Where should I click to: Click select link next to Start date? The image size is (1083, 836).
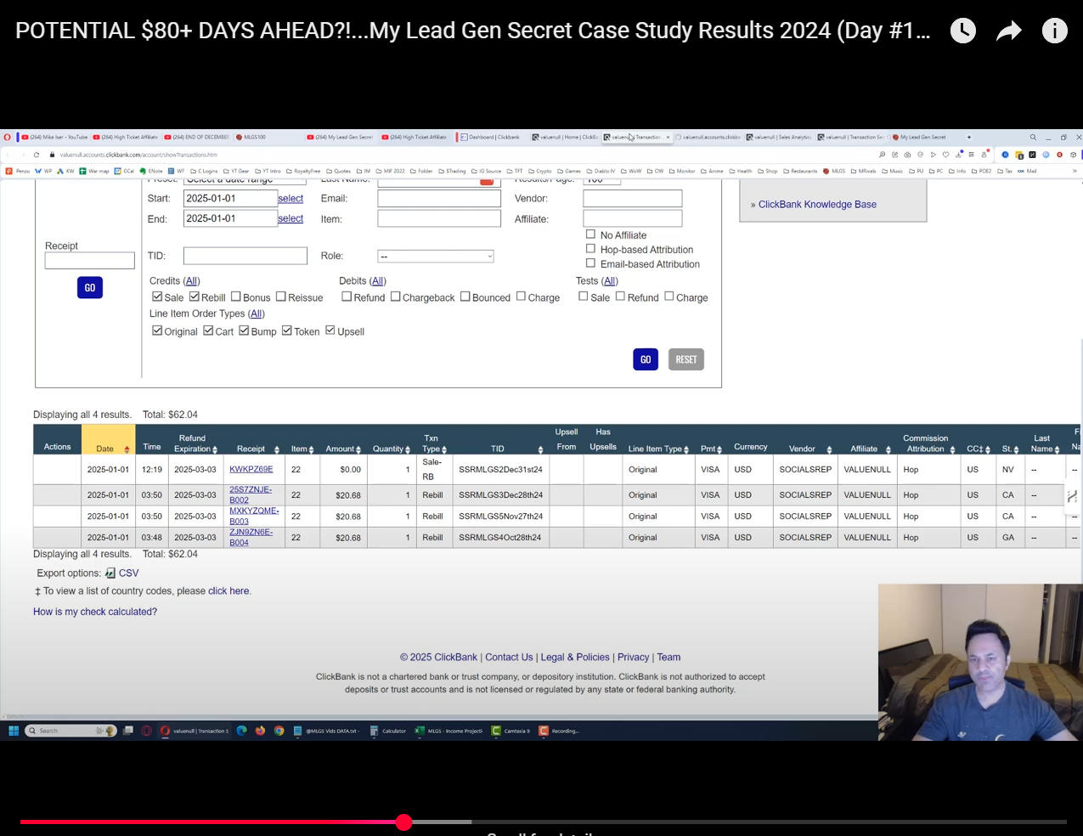click(290, 198)
